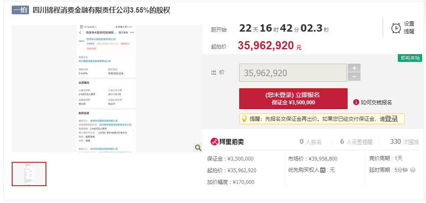Click 市场价：¥39,958,800
Screen dimensions: 426x203
[x=313, y=159]
